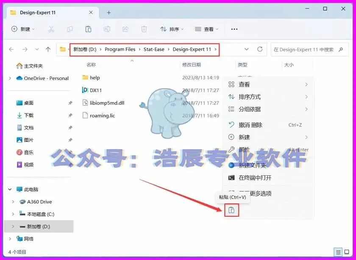Collapse the 此电脑 tree node
Image resolution: width=356 pixels, height=260 pixels.
click(x=10, y=189)
